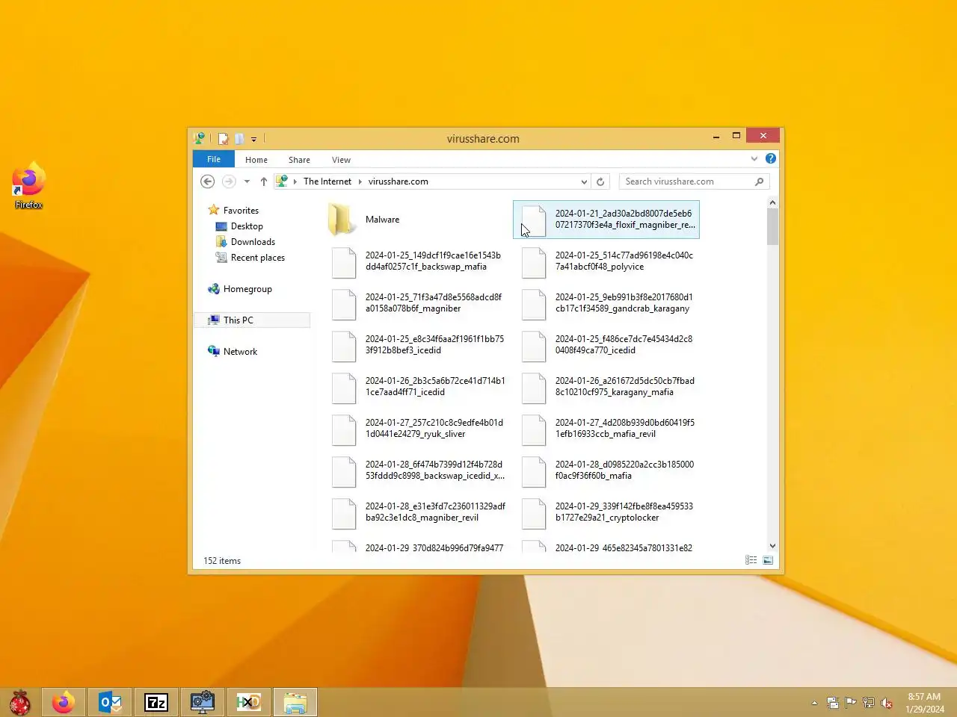This screenshot has height=717, width=957.
Task: Open Firefox from the taskbar
Action: coord(64,703)
